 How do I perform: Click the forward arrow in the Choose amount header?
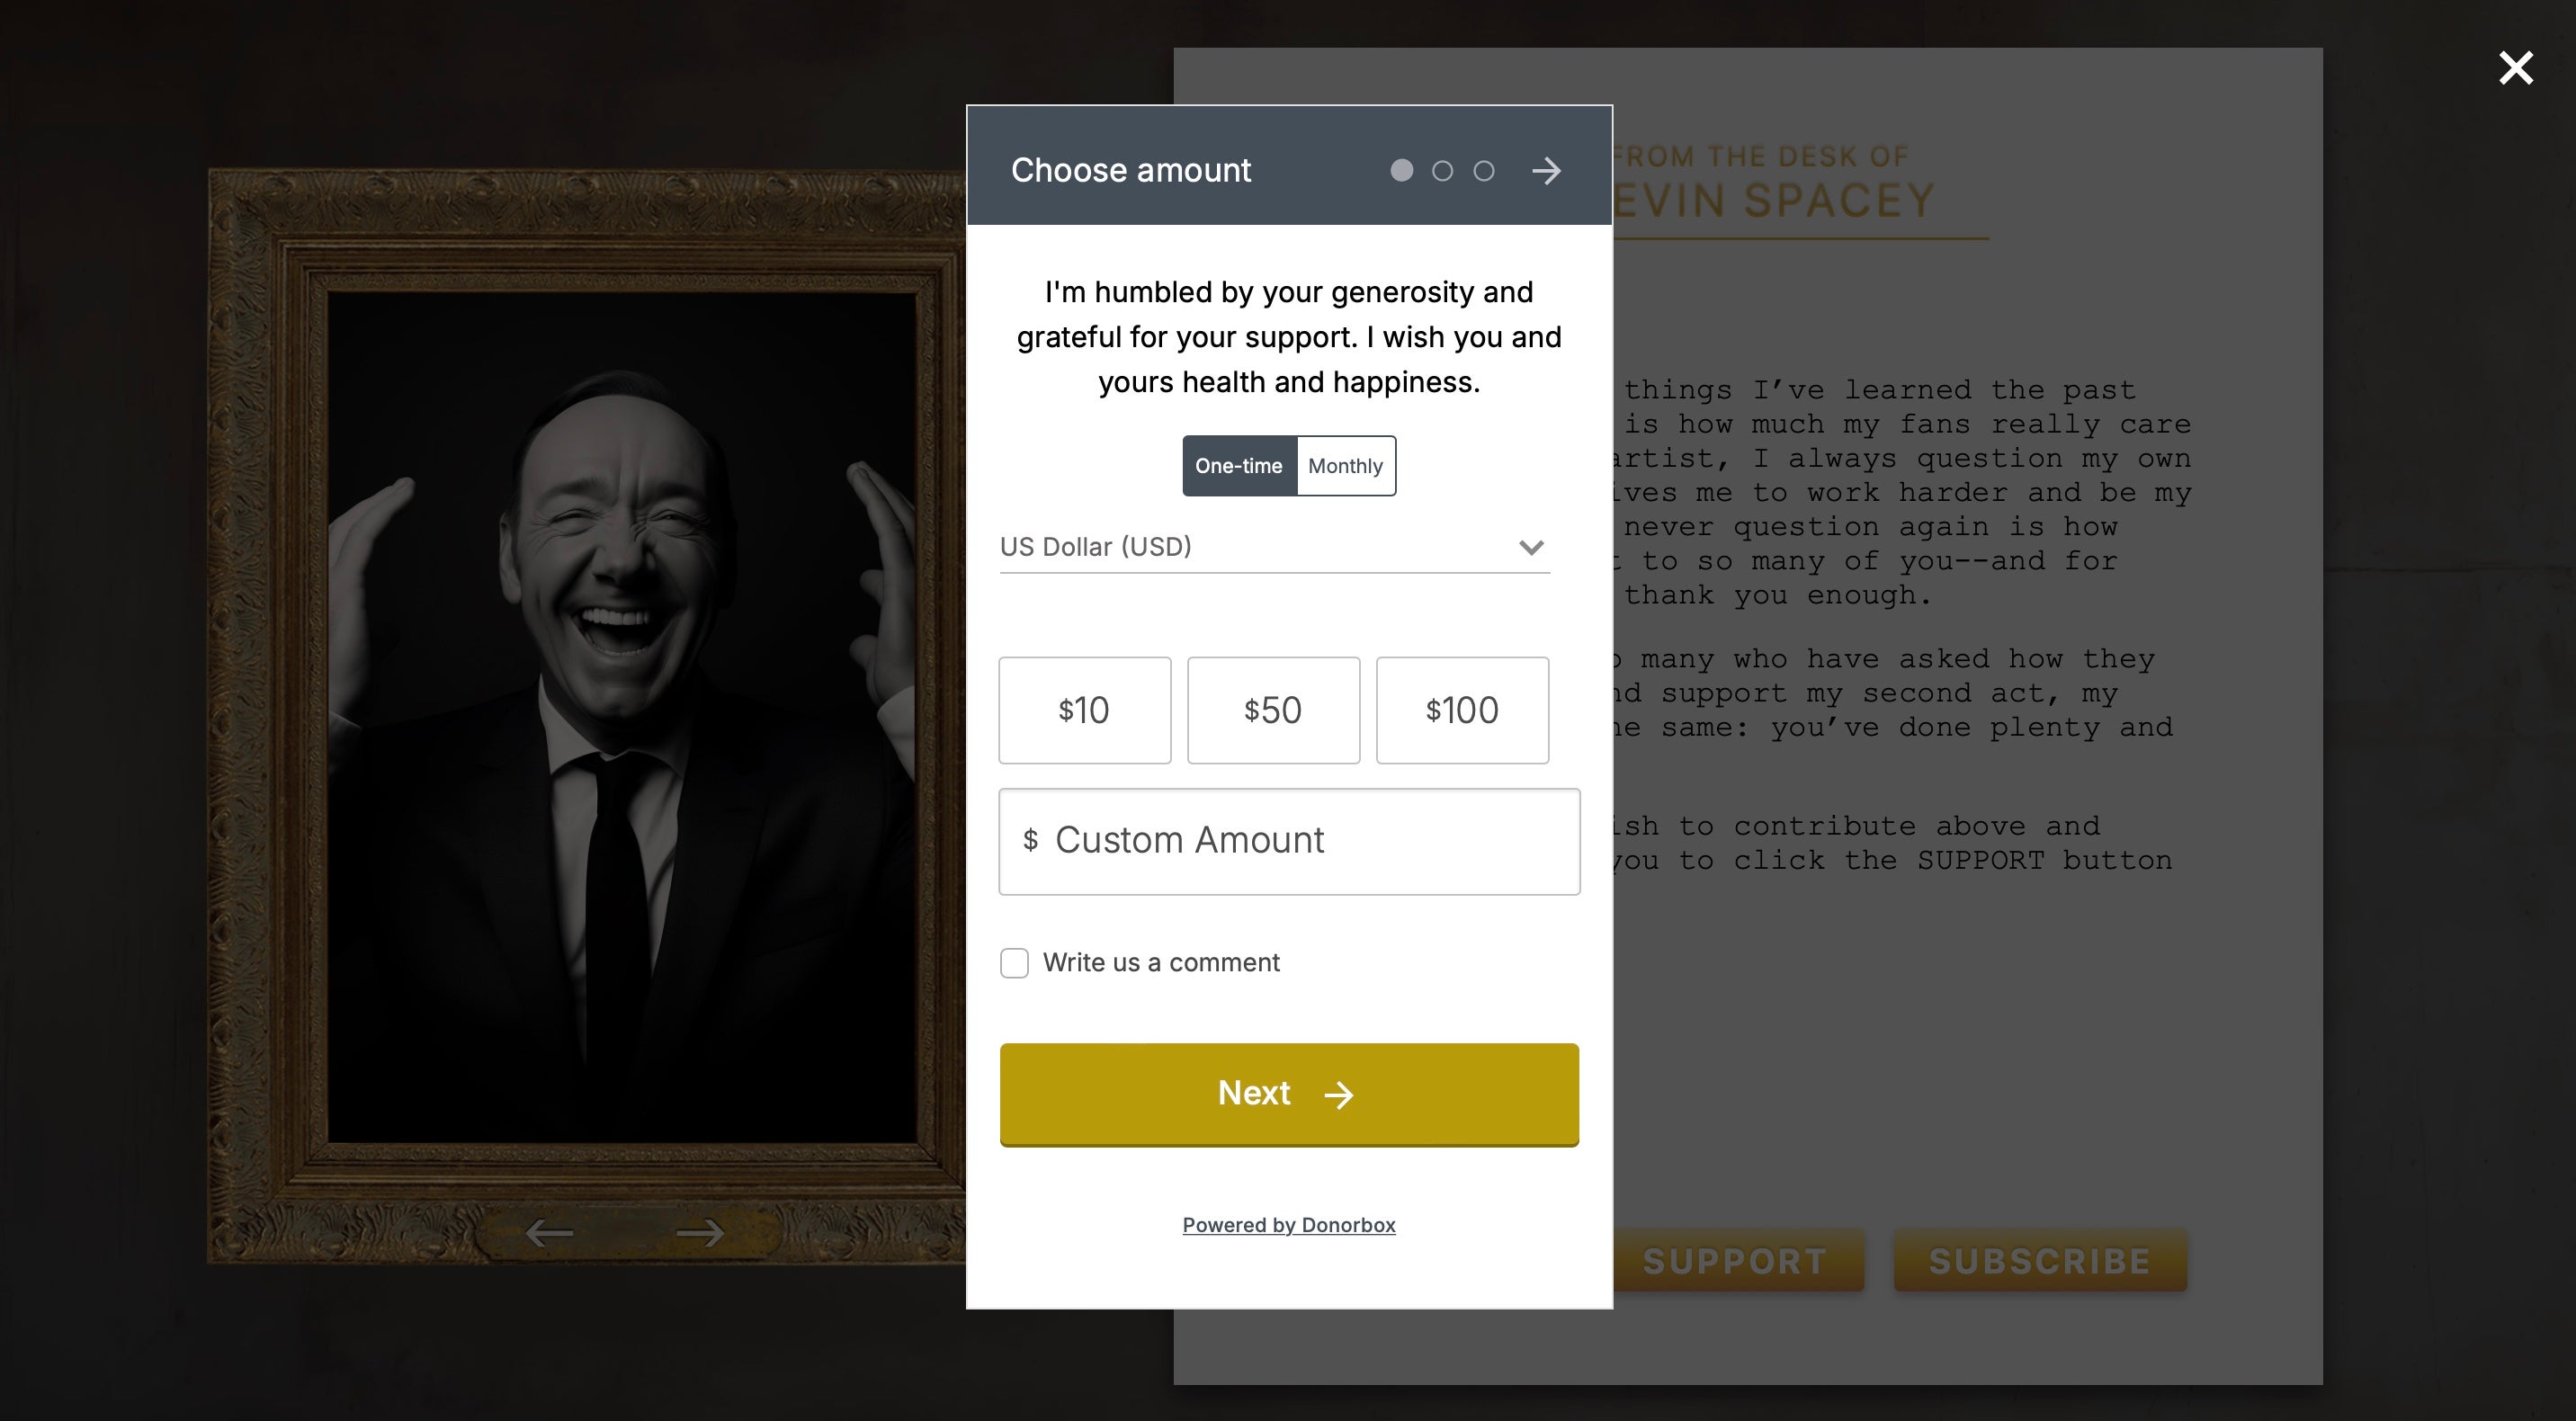[1546, 171]
